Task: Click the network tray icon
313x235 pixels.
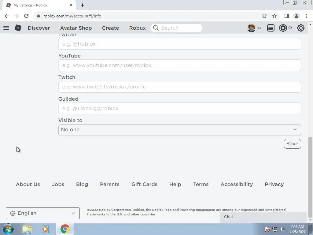Action: (275, 229)
